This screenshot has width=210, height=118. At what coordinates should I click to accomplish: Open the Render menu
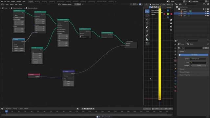(13, 1)
